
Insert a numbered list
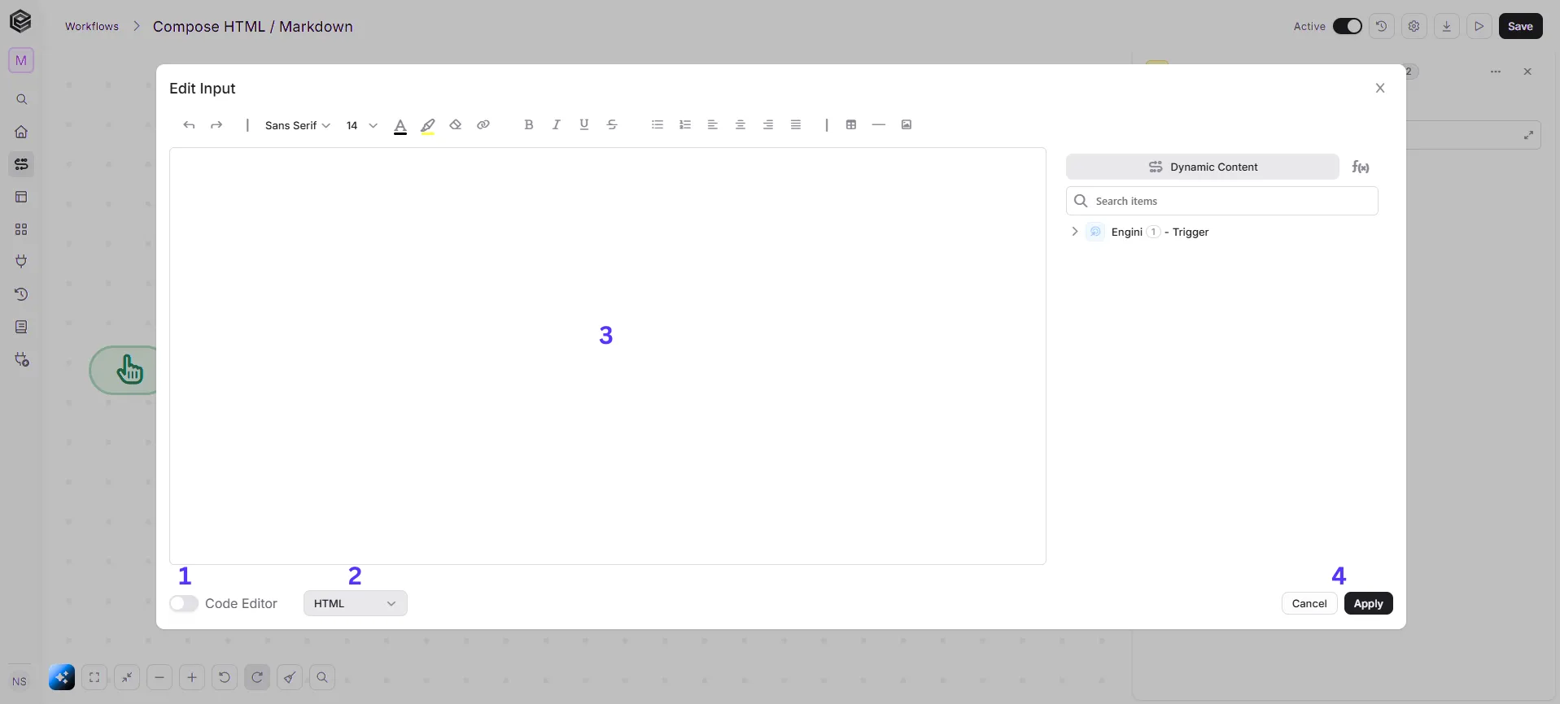685,125
